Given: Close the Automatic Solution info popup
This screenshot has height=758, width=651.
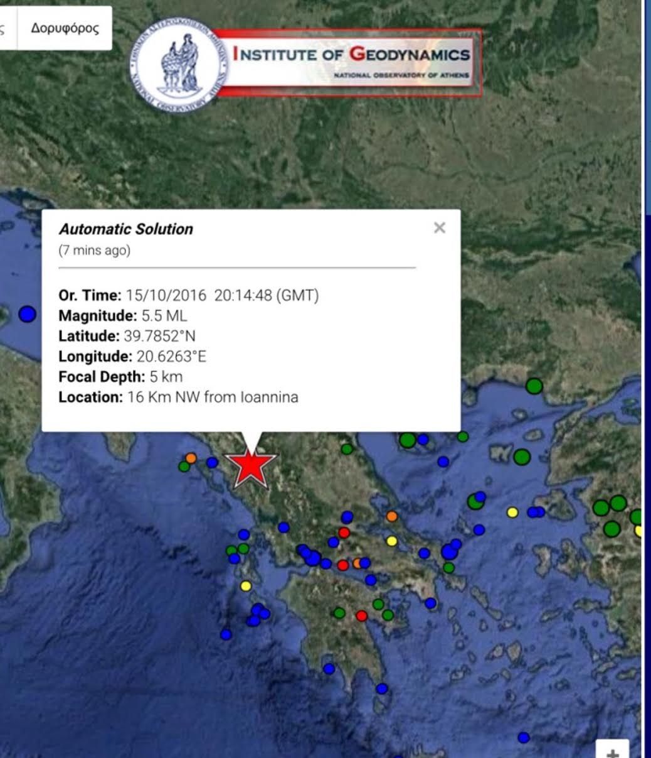Looking at the screenshot, I should click(439, 228).
